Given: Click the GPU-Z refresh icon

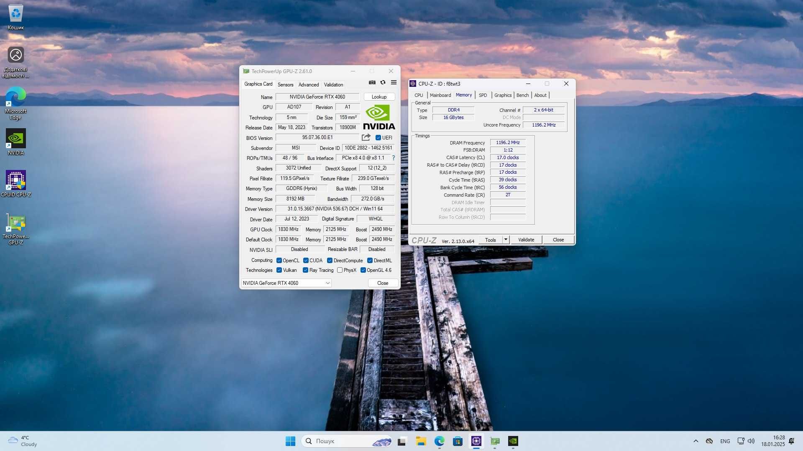Looking at the screenshot, I should point(383,82).
